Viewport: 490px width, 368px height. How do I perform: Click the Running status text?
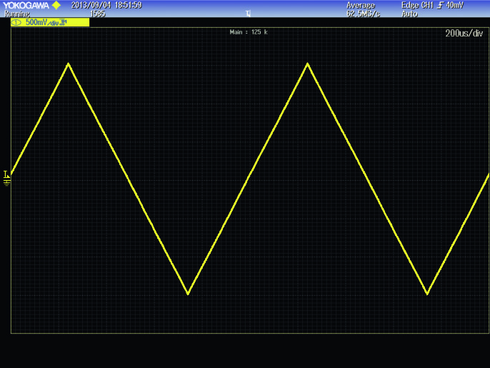[x=17, y=14]
